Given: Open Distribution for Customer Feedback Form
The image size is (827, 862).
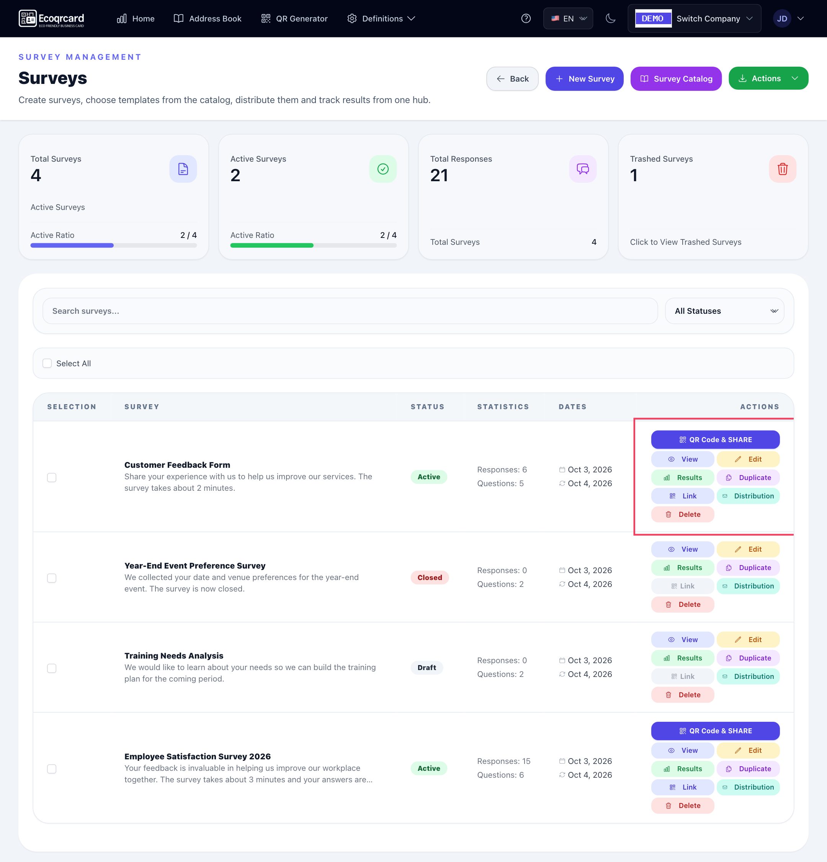Looking at the screenshot, I should coord(748,496).
